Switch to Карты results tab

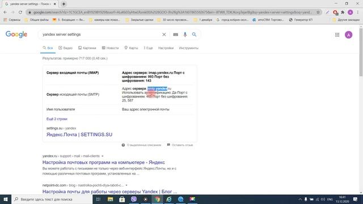point(131,48)
